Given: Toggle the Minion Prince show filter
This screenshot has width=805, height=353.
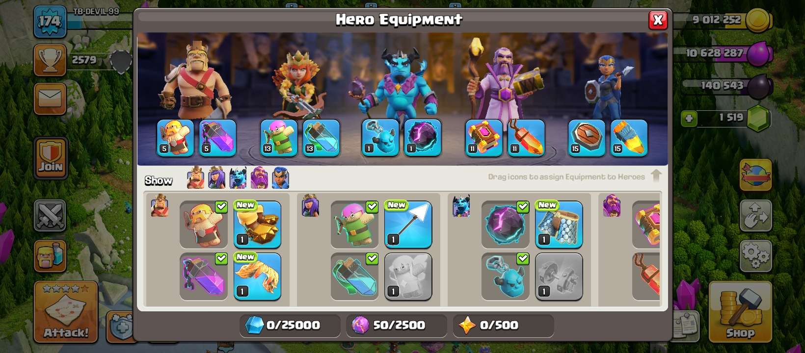Looking at the screenshot, I should point(238,177).
